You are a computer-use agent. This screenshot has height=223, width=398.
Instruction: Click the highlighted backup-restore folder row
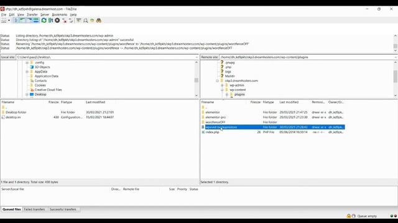pyautogui.click(x=273, y=127)
